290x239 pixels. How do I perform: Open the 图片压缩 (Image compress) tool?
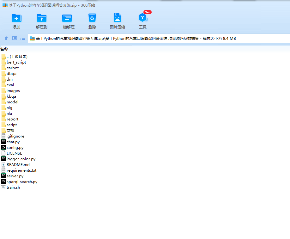coord(117,18)
